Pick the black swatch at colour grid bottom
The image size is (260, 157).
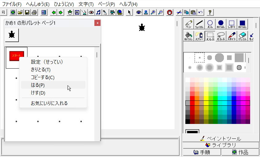tap(188, 121)
